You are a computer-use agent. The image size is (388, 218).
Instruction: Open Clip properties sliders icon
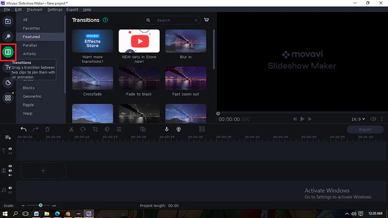click(x=119, y=129)
